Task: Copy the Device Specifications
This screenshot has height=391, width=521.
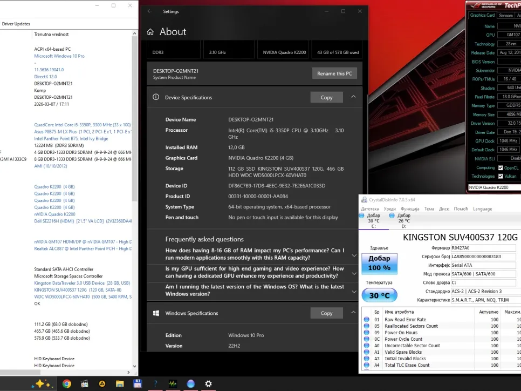Action: tap(326, 97)
